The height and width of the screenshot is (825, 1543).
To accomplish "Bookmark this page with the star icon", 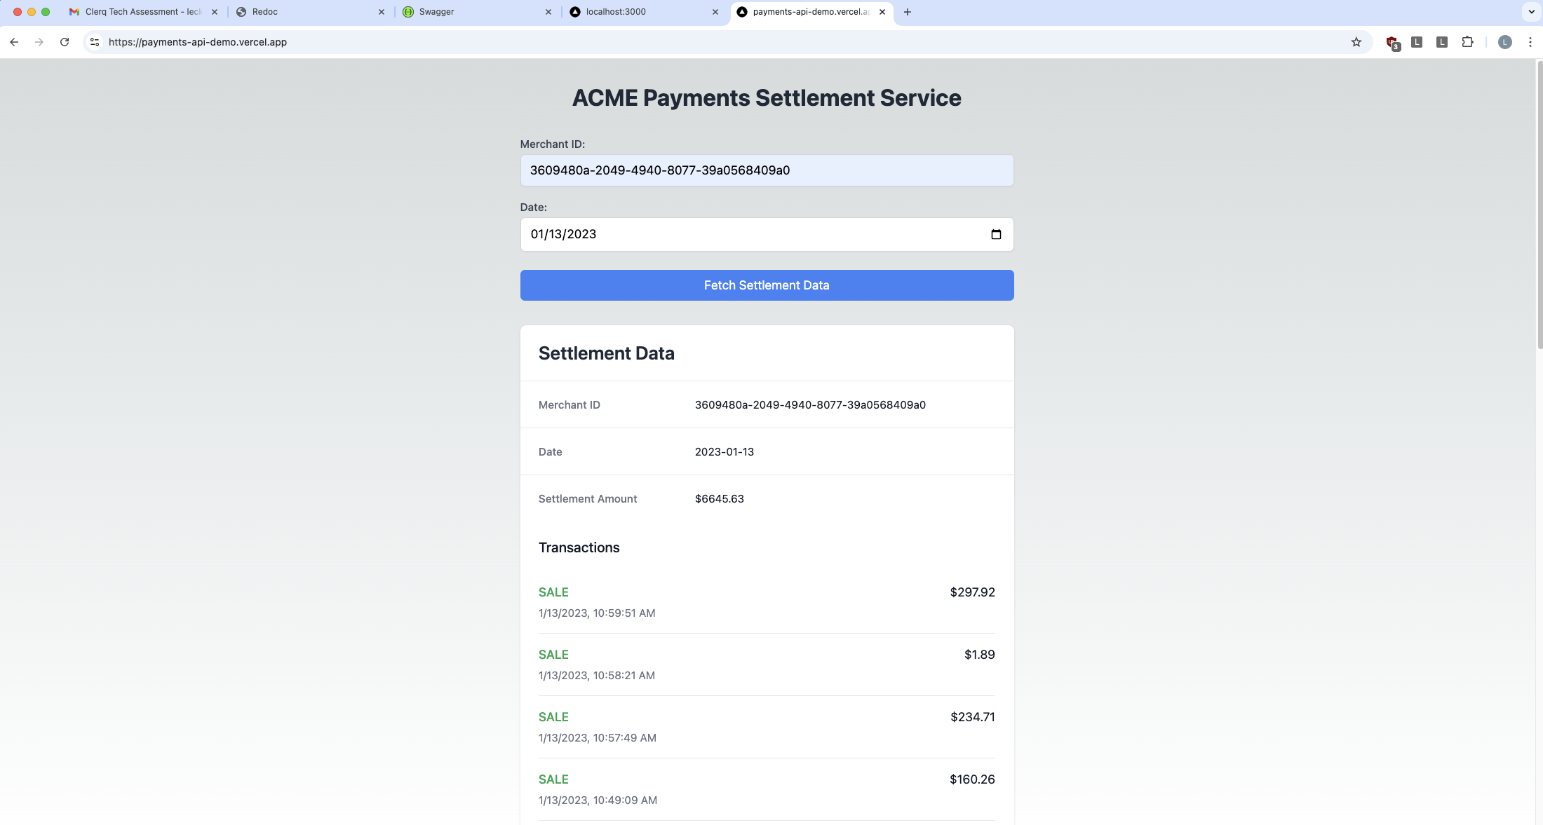I will pos(1356,42).
